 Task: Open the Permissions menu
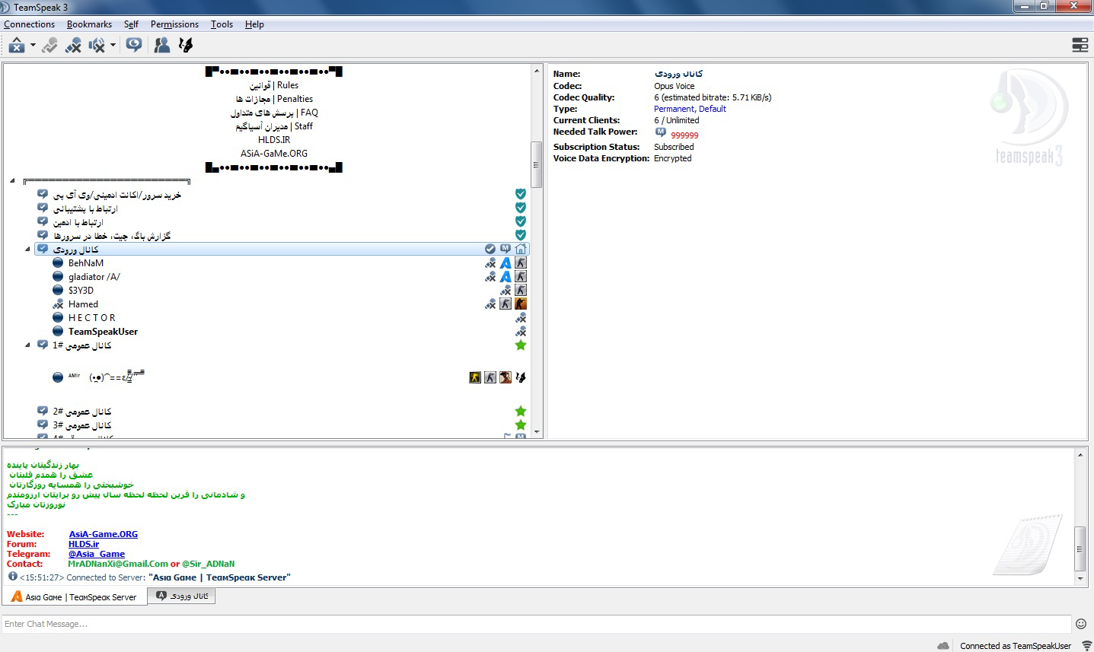(x=174, y=24)
